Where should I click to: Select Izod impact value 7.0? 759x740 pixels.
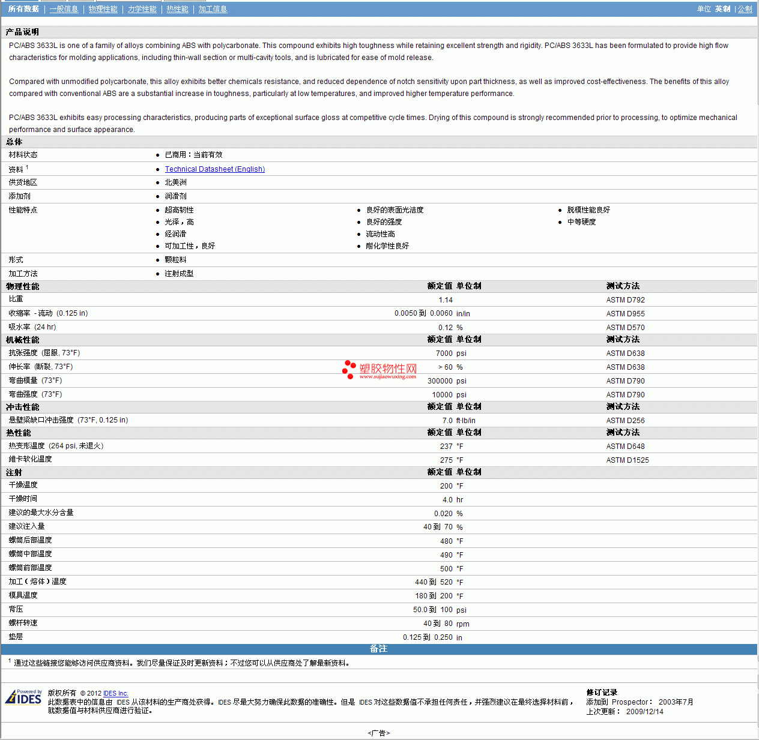click(447, 421)
